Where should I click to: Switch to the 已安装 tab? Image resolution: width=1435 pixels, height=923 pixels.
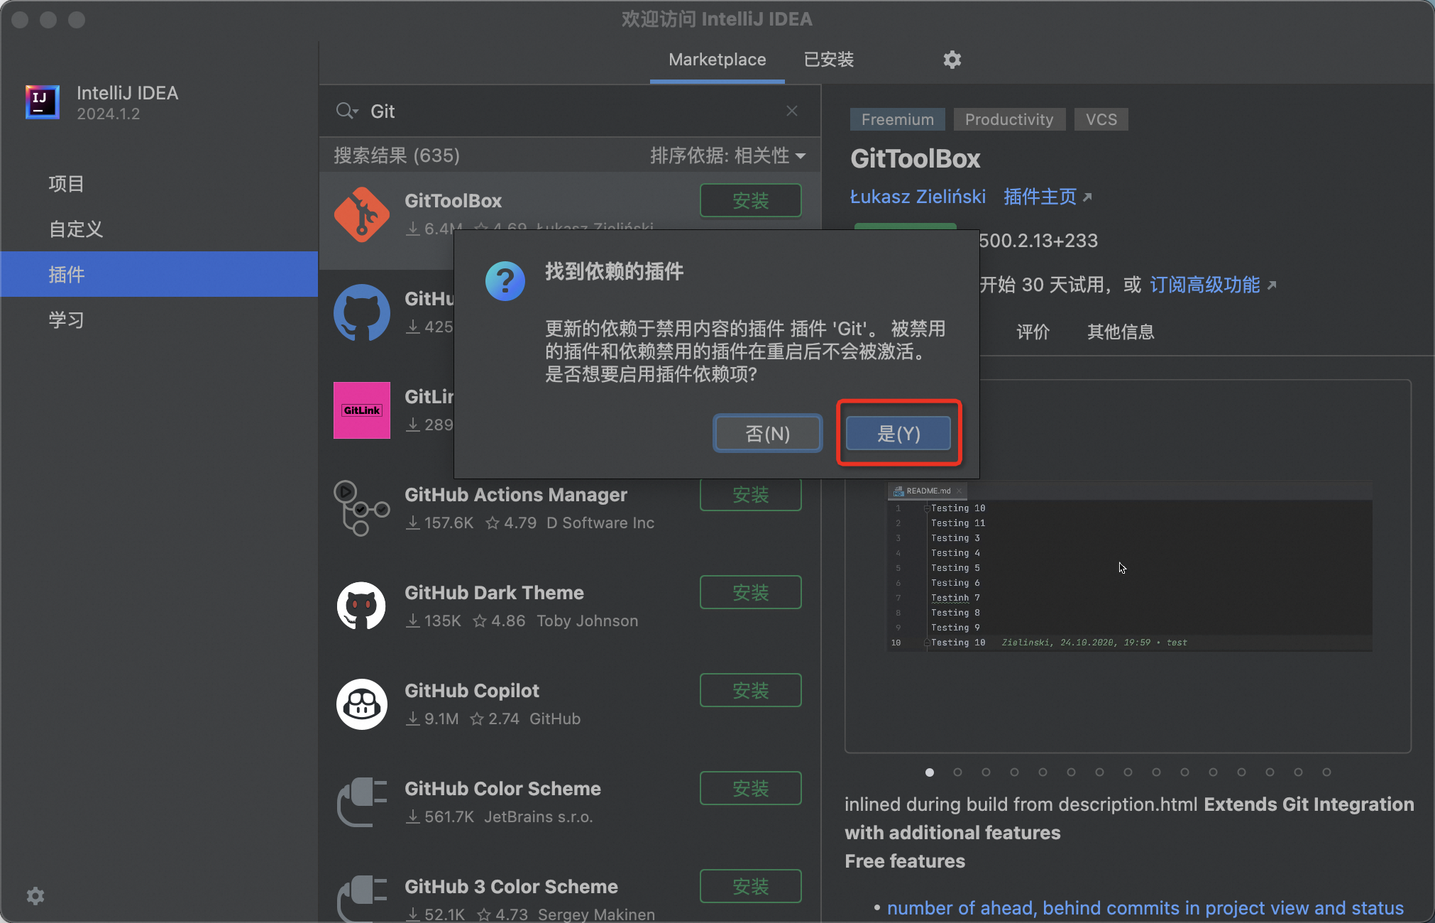[x=828, y=60]
